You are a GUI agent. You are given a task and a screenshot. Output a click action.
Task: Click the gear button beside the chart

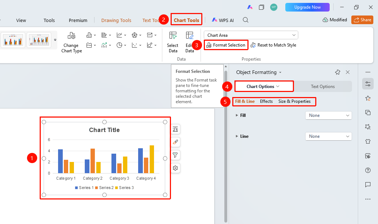point(175,168)
